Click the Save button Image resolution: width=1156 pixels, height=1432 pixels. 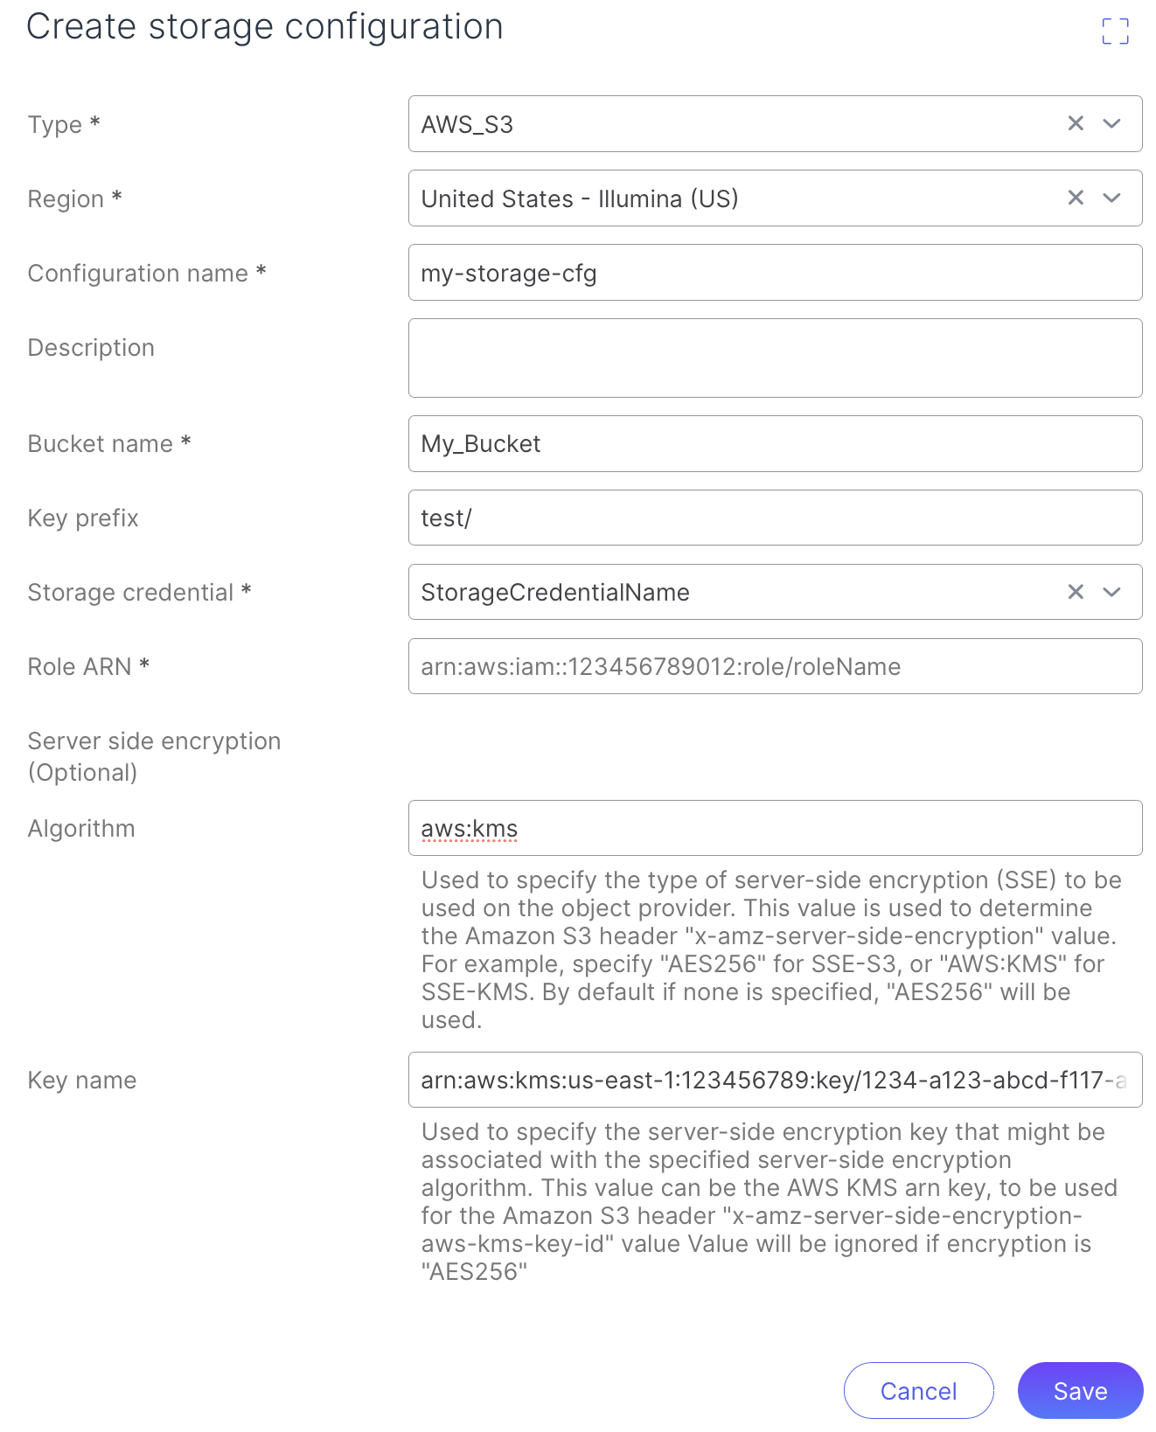tap(1080, 1390)
